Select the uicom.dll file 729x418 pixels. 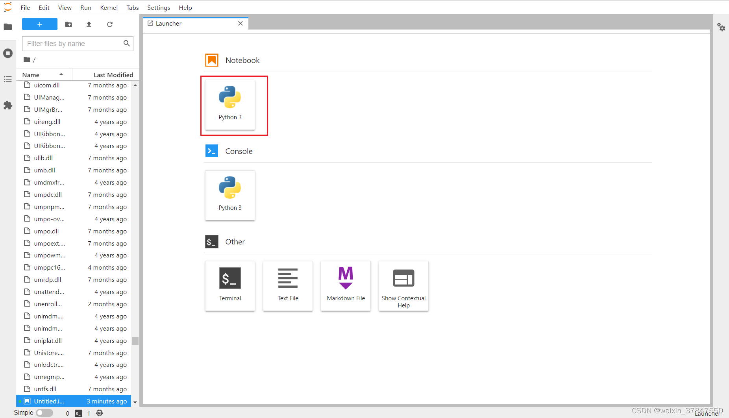coord(74,85)
